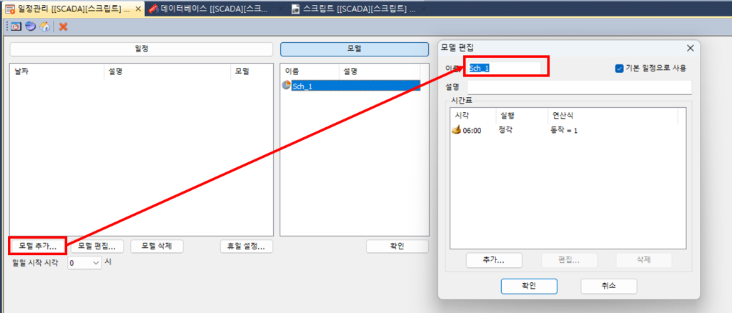The width and height of the screenshot is (732, 313).
Task: Cancel the dialog with 취소
Action: click(609, 286)
